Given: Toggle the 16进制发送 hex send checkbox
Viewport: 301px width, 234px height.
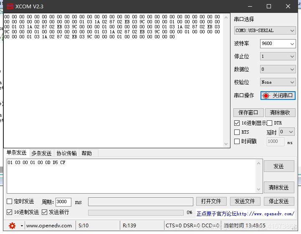Looking at the screenshot, I should (x=10, y=212).
